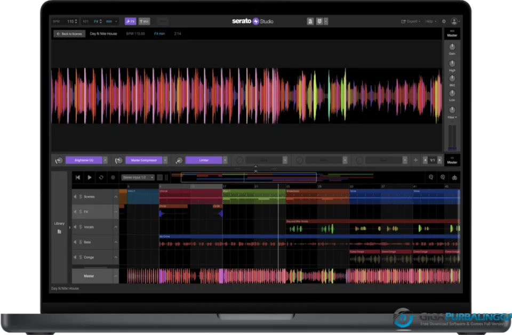
Task: Click the record button
Action: [x=113, y=177]
